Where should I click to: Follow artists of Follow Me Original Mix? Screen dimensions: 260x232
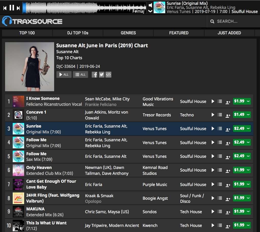[228, 143]
